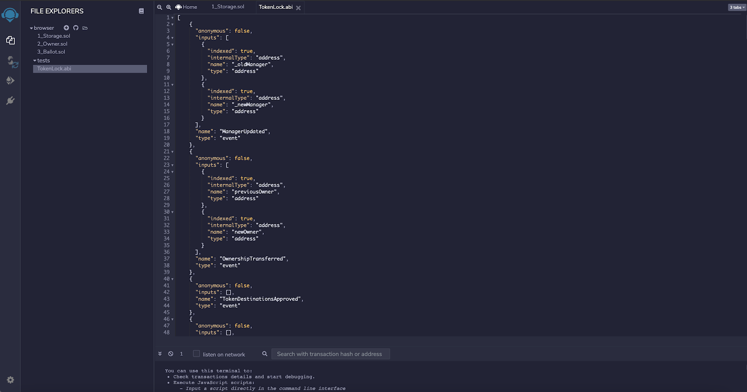Click the open folder icon beside browser

[x=85, y=28]
